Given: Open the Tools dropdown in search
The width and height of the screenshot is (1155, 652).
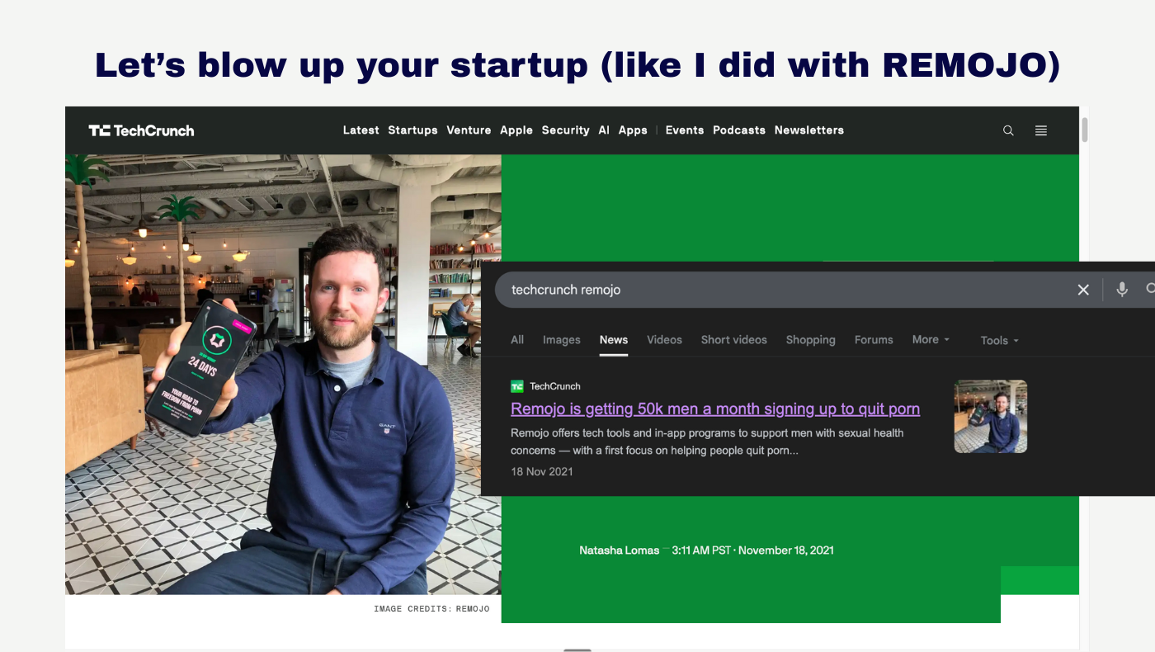Looking at the screenshot, I should [x=999, y=340].
